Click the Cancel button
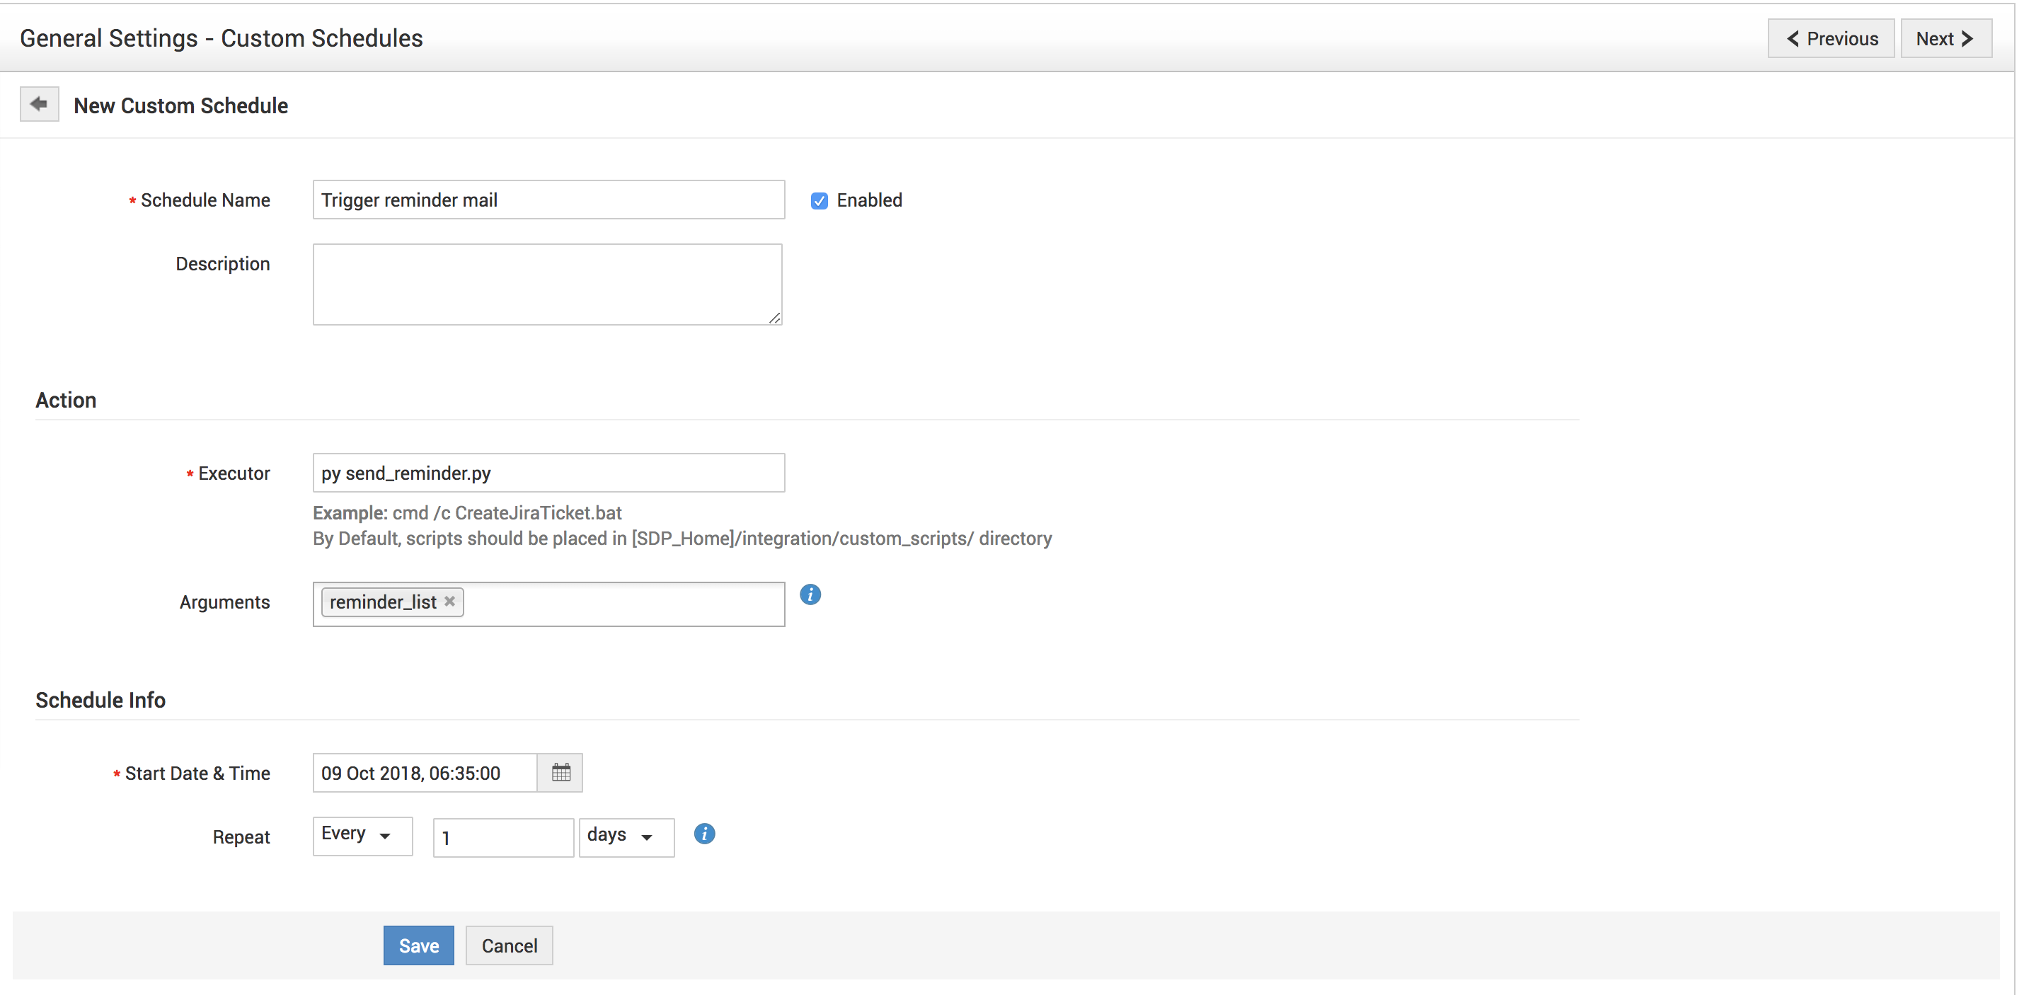2024x995 pixels. 509,945
